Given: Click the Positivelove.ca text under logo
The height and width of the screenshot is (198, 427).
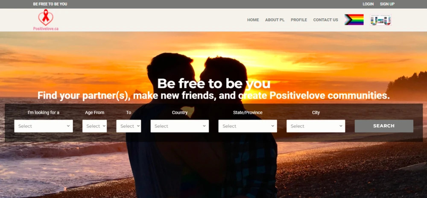Looking at the screenshot, I should click(46, 29).
